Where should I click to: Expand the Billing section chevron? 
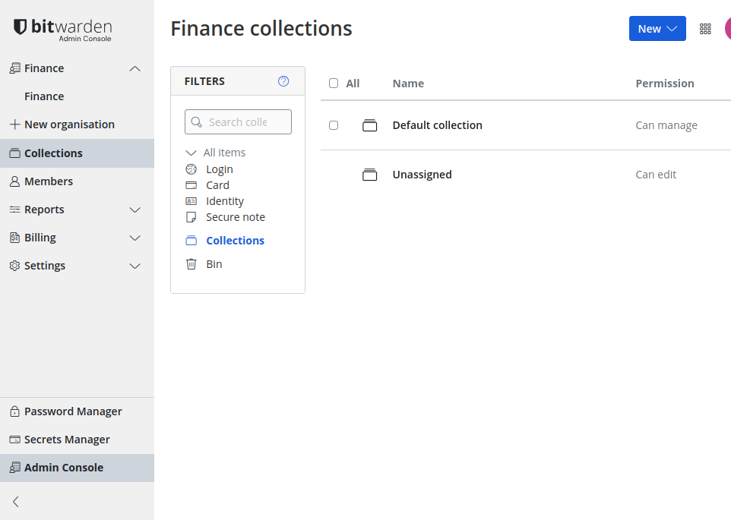tap(134, 238)
